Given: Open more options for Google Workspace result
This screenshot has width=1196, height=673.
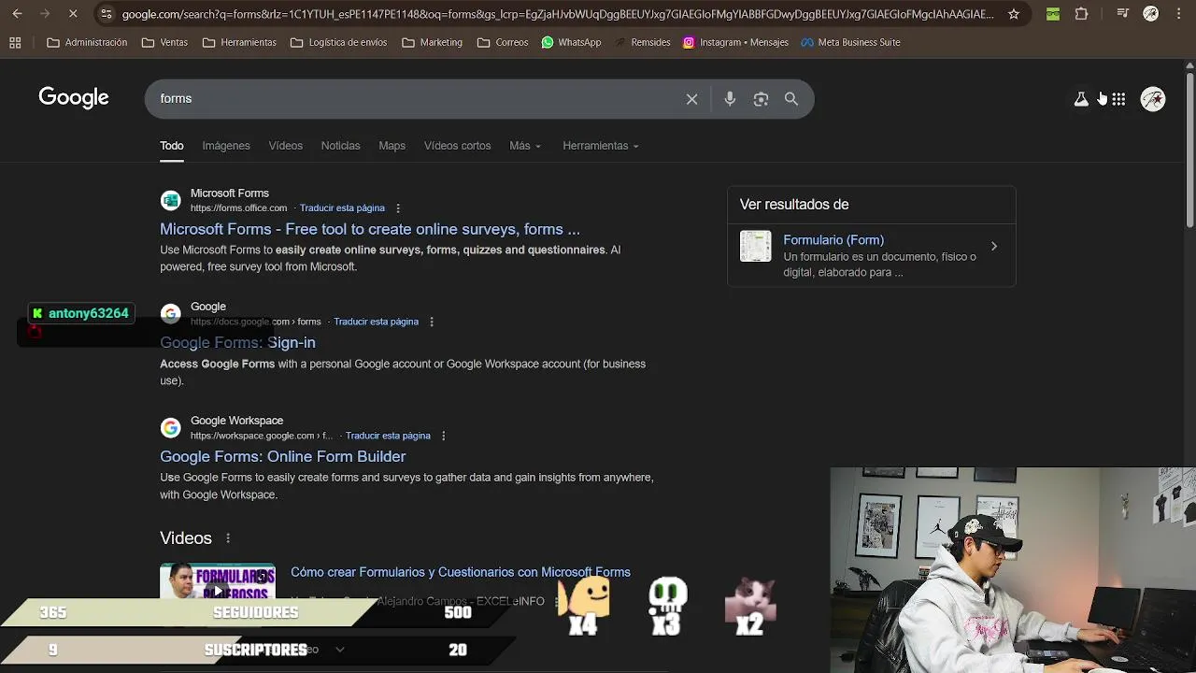Looking at the screenshot, I should click(444, 436).
